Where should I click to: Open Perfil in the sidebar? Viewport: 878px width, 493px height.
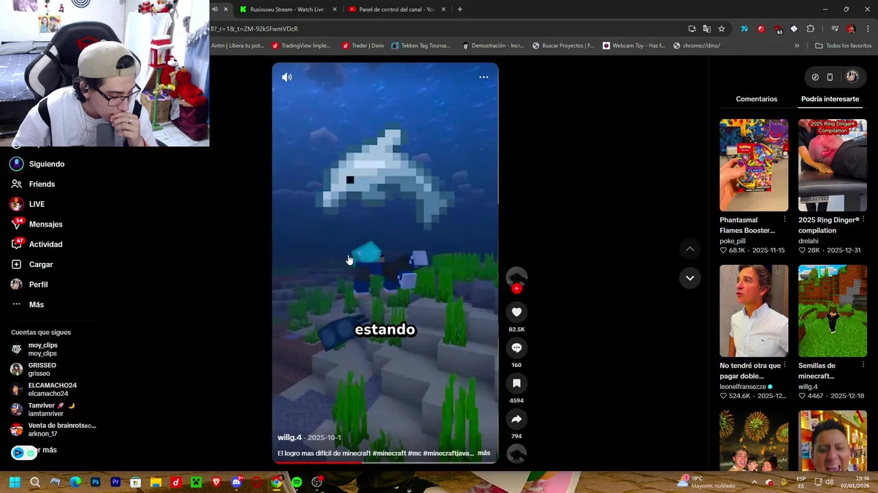[29, 285]
